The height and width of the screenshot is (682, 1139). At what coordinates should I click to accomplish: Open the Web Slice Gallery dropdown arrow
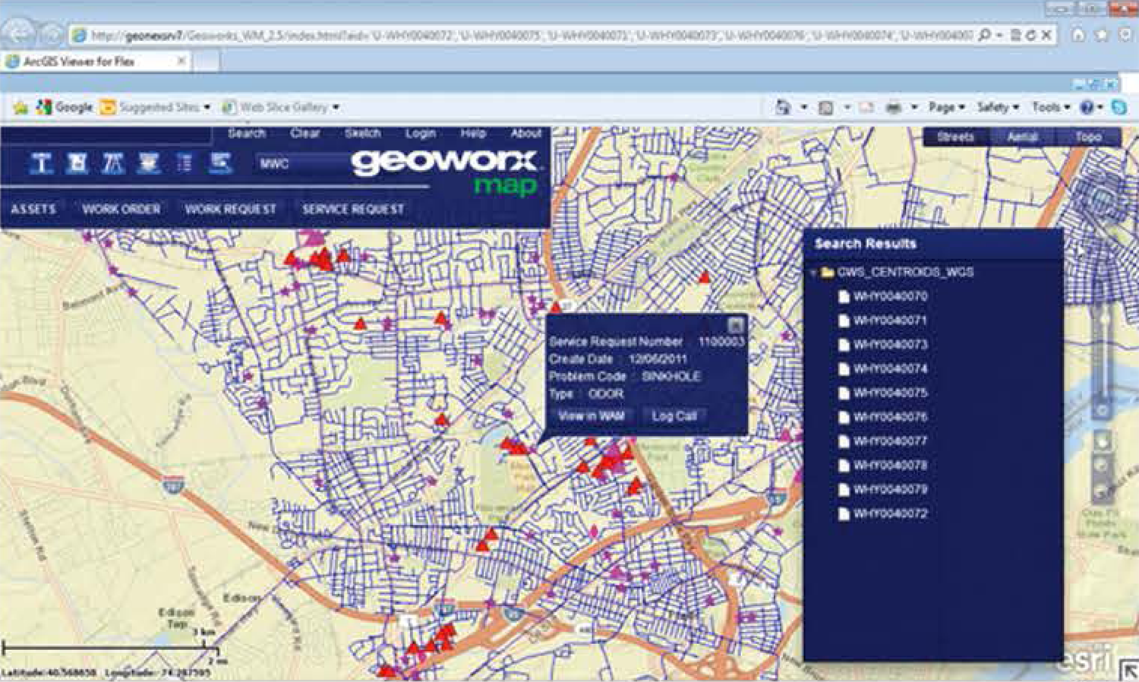336,107
